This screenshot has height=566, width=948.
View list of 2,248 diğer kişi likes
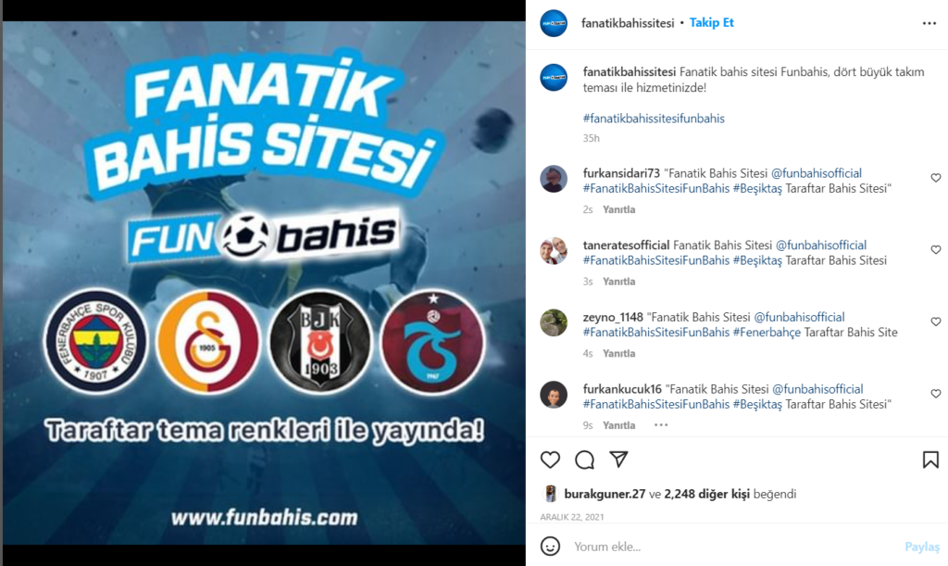706,494
